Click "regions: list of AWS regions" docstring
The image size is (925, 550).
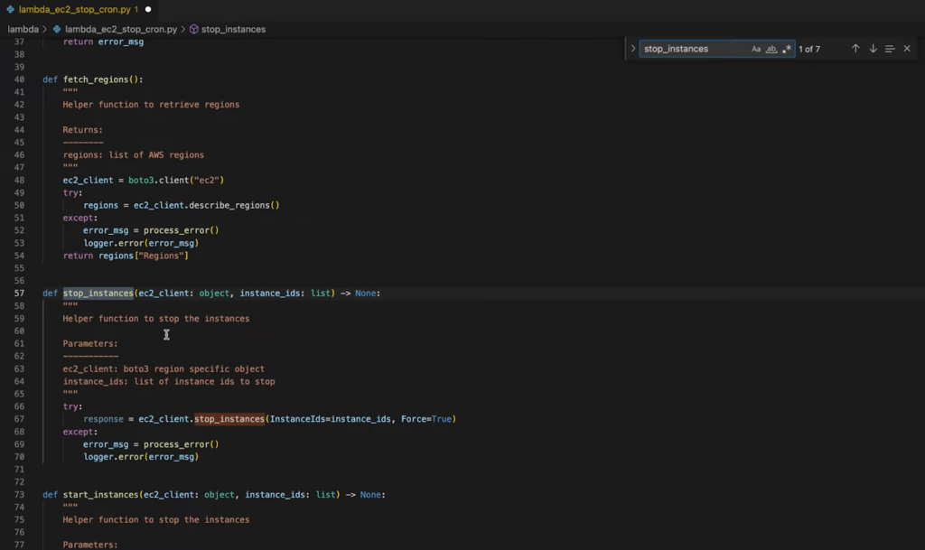pyautogui.click(x=134, y=155)
